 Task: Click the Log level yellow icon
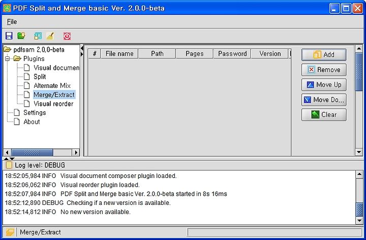pos(9,165)
